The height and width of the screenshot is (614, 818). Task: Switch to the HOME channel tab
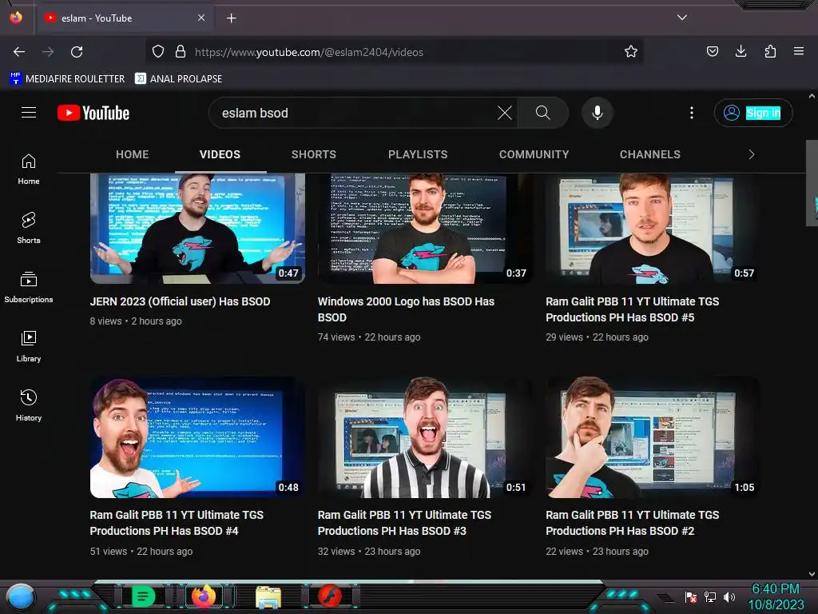pos(132,154)
